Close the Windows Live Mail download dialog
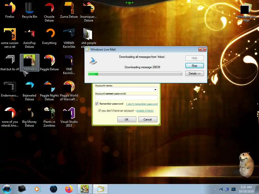This screenshot has width=259, height=194. [202, 49]
